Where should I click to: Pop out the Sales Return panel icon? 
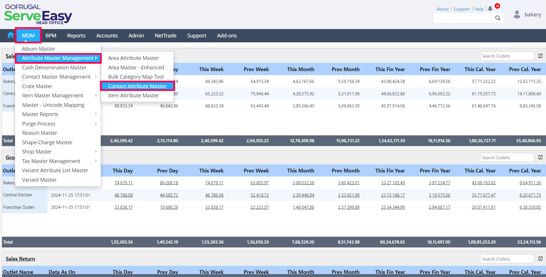click(541, 259)
